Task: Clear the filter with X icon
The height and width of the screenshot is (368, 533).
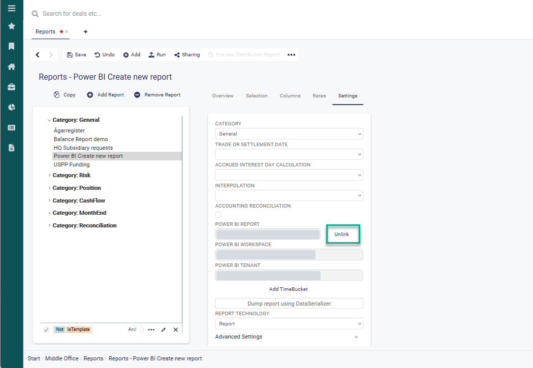Action: [176, 329]
